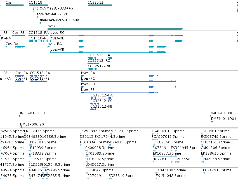Select CG1518-PB protein label
238x180 pixels.
(40, 79)
